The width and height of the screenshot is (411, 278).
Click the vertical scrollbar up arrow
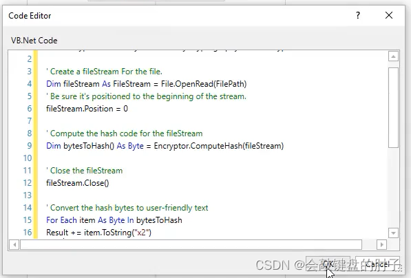pos(393,56)
